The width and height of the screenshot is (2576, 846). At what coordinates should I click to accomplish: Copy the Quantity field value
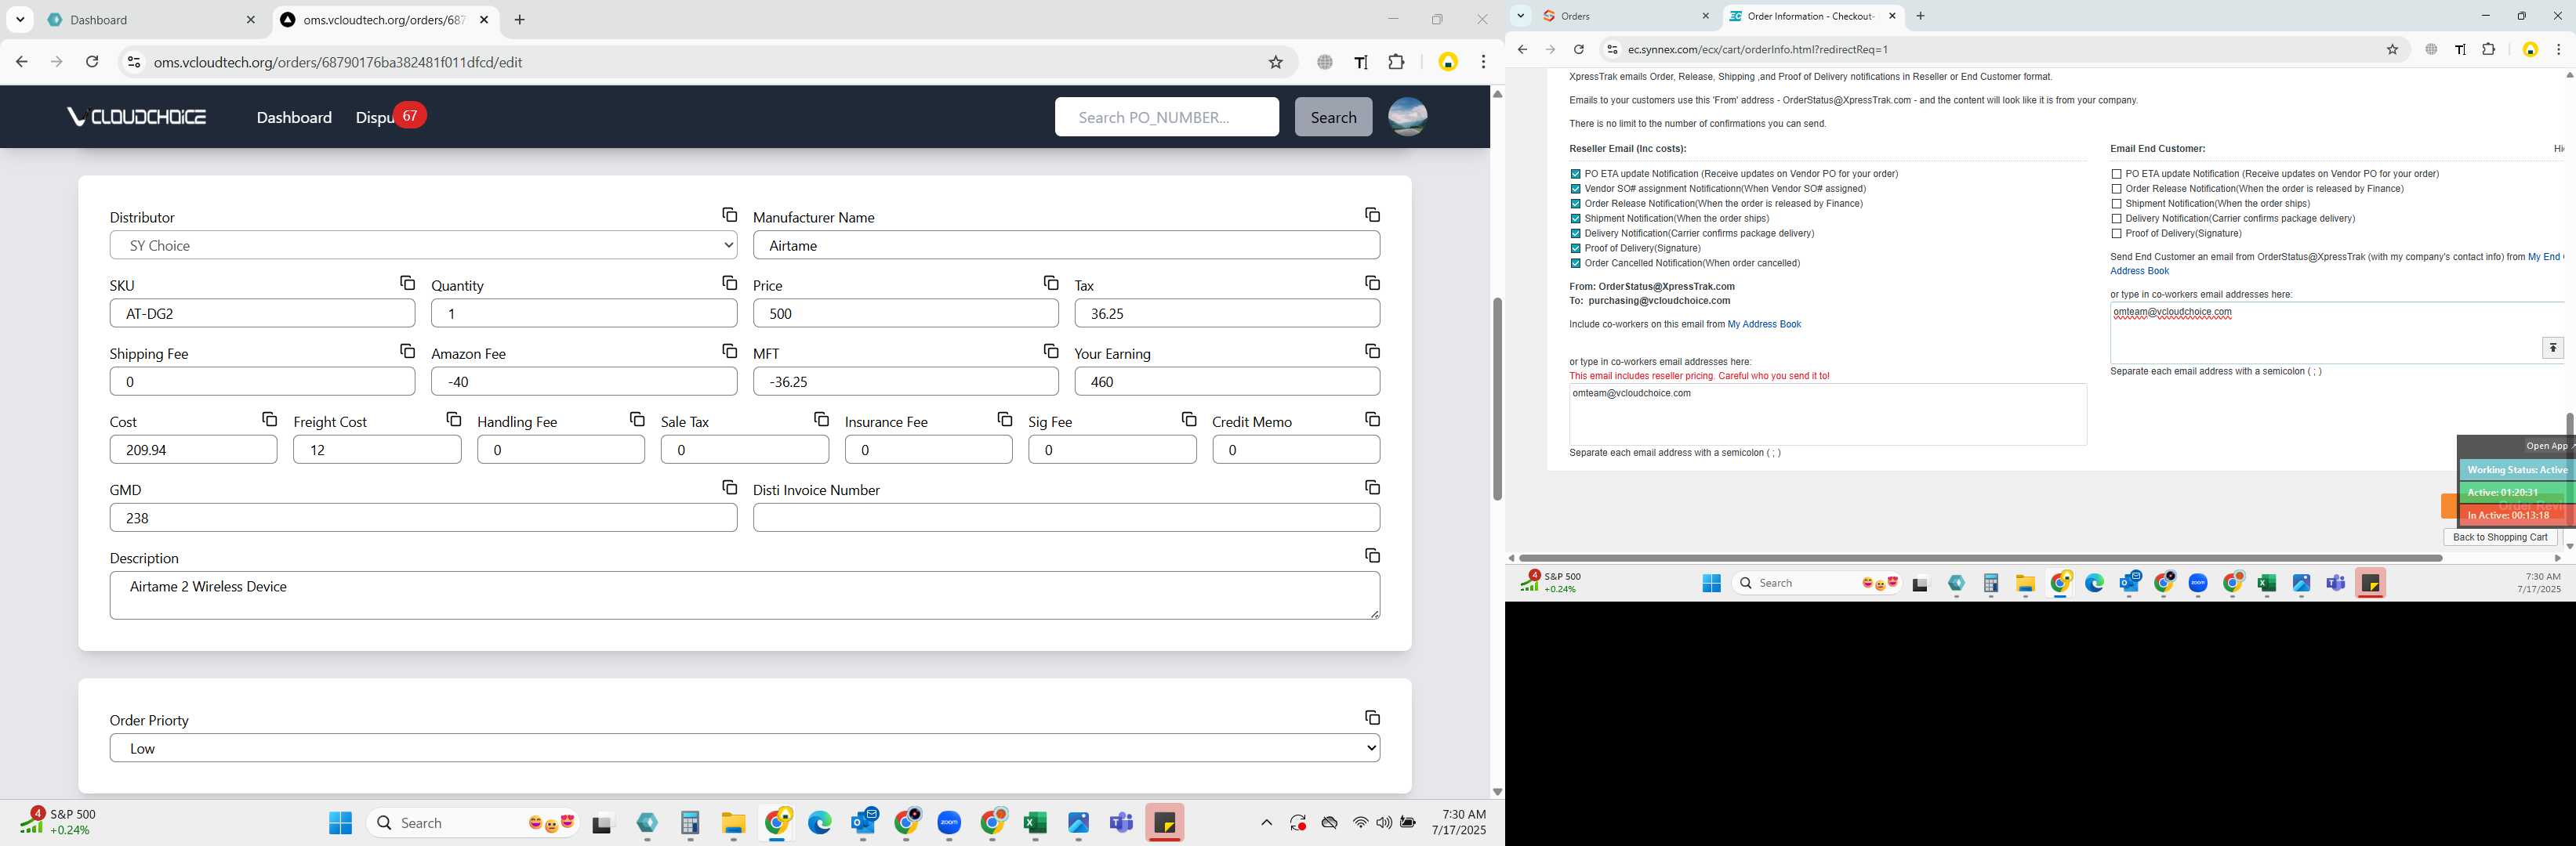(x=729, y=283)
